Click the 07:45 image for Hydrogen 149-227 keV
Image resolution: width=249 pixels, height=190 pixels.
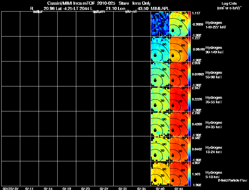coord(179,24)
